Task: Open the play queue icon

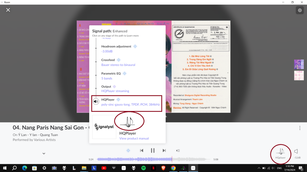Action: [178, 151]
